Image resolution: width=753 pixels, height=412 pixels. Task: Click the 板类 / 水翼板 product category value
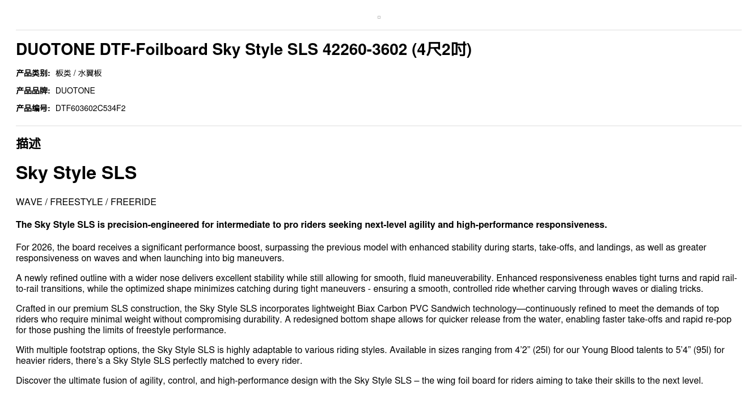coord(79,73)
